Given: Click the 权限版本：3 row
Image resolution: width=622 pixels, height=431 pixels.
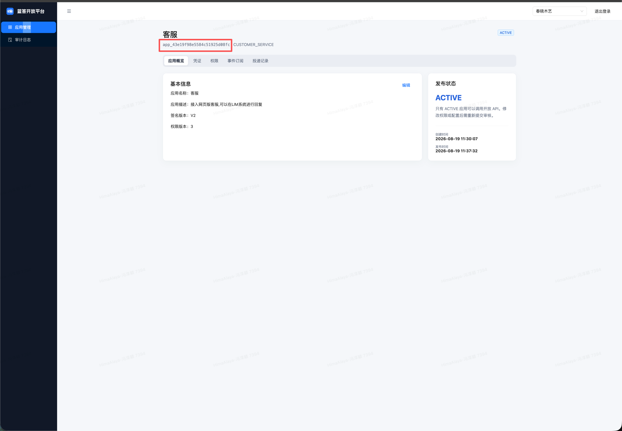Looking at the screenshot, I should [182, 126].
